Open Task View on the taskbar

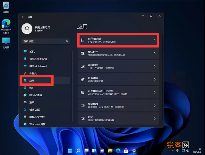point(86,151)
